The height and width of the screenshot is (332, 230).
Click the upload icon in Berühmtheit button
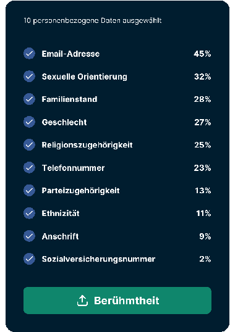(x=82, y=301)
